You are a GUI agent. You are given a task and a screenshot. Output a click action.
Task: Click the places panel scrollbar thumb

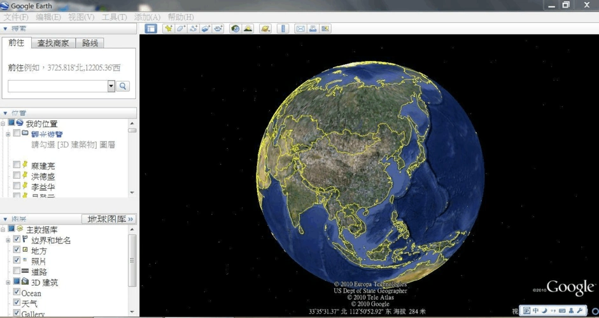click(x=132, y=130)
